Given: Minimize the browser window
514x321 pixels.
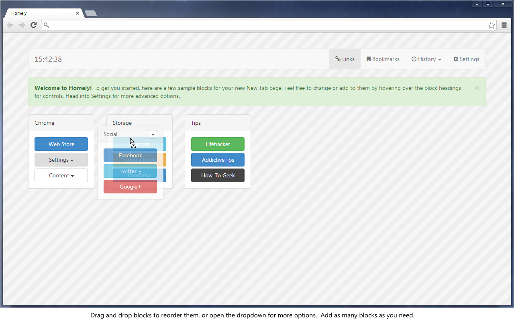Looking at the screenshot, I should click(x=477, y=4).
